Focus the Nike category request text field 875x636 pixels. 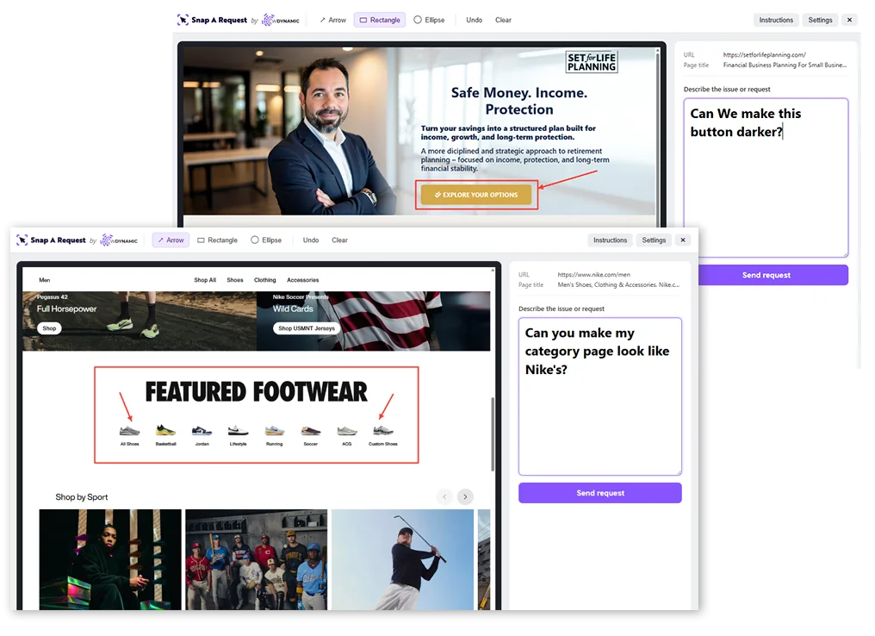(x=600, y=396)
